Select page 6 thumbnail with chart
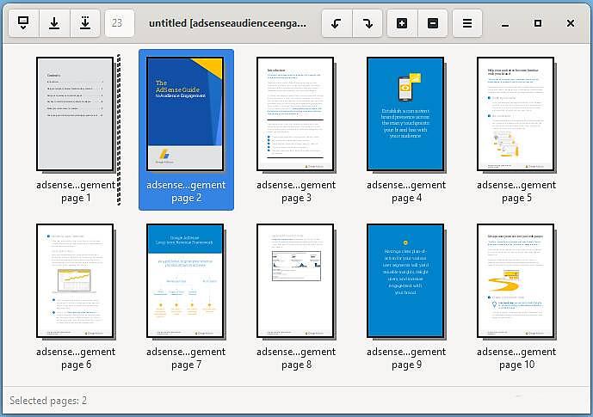Viewport: 593px width, 417px height. [x=75, y=280]
